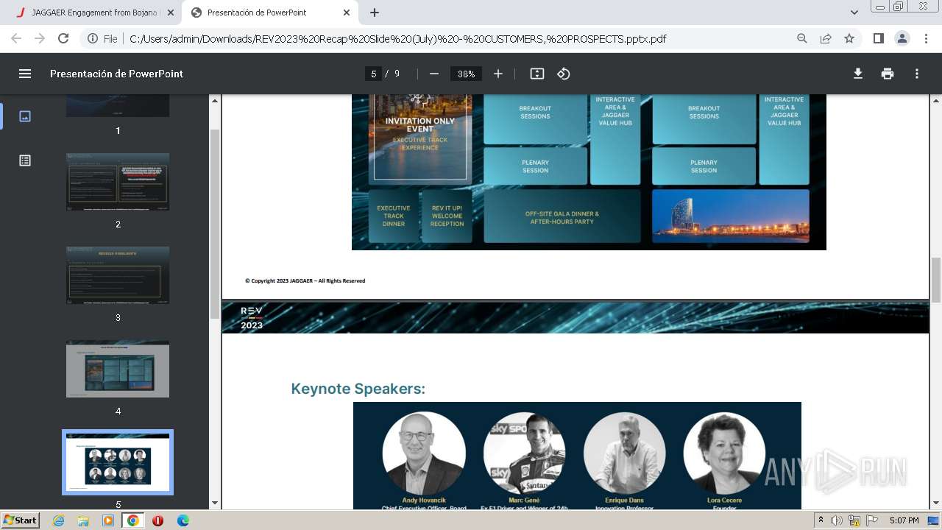Go forward in browser history
Viewport: 942px width, 530px height.
coord(40,38)
